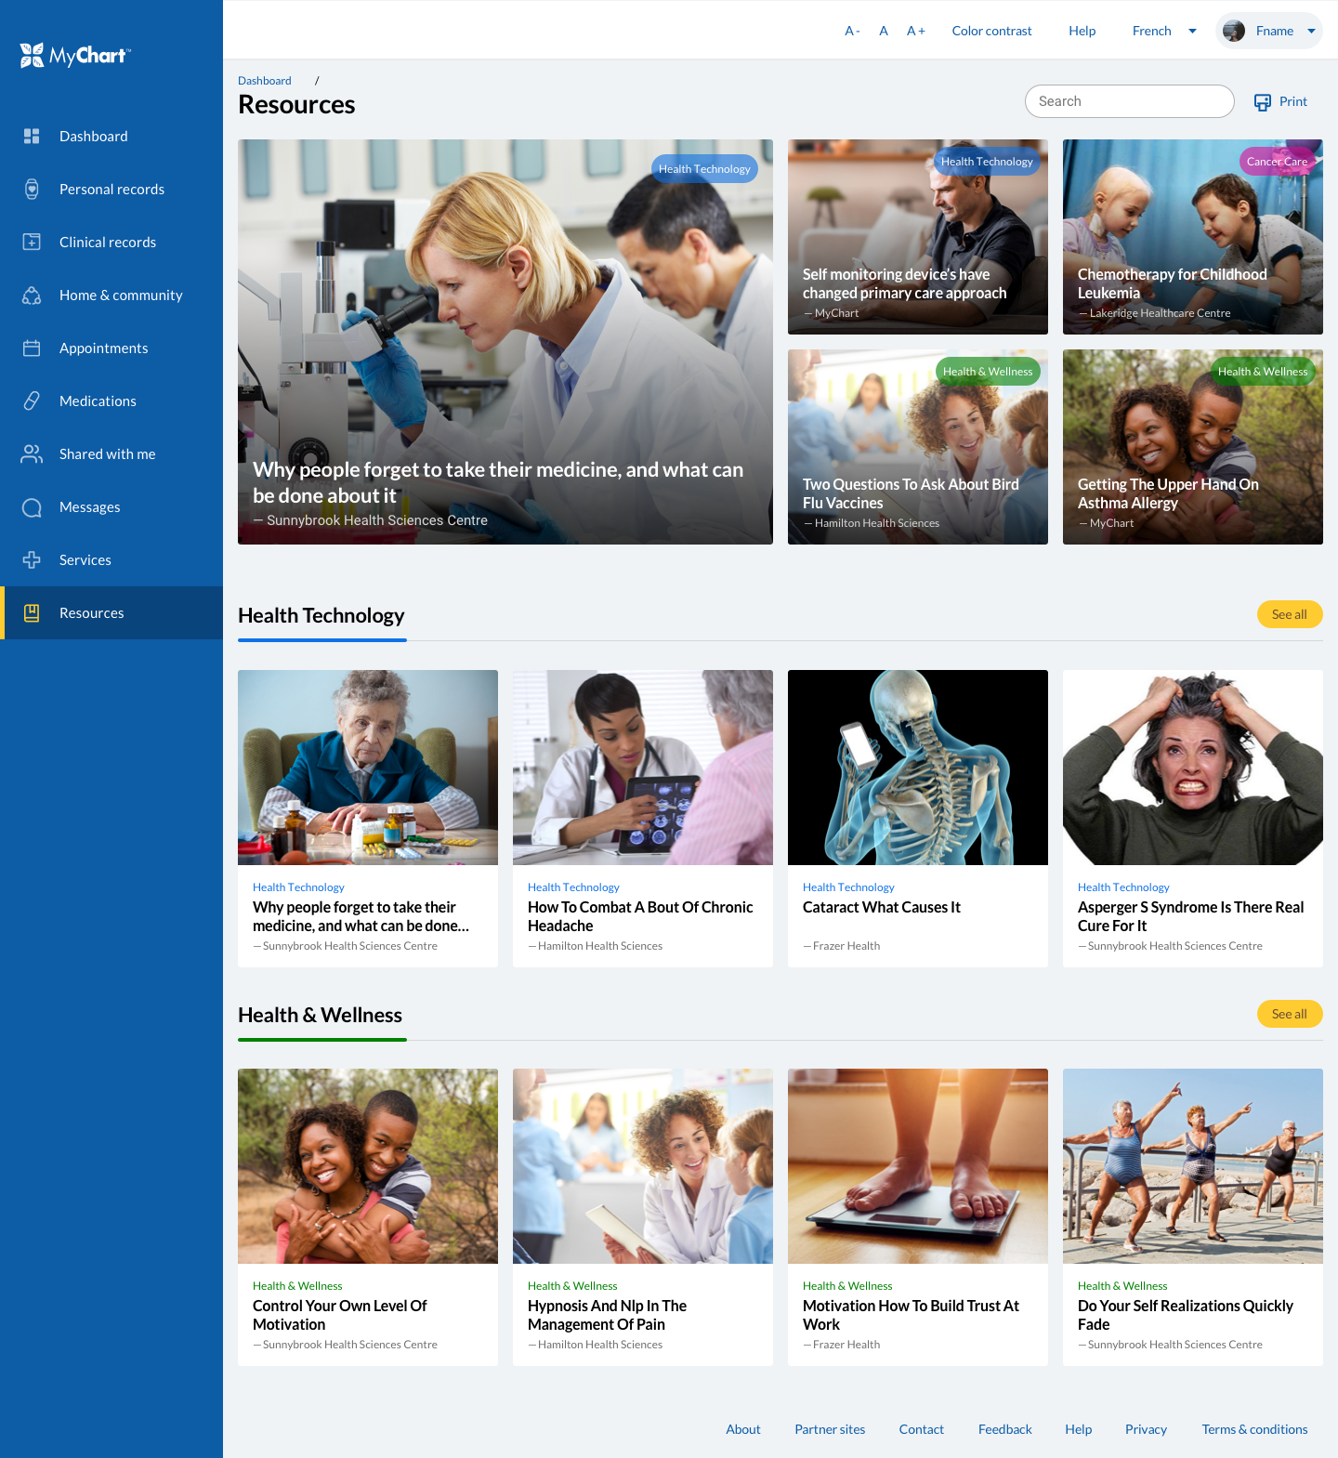Open the Cataract What Causes It article thumbnail
The image size is (1338, 1458).
coord(917,768)
